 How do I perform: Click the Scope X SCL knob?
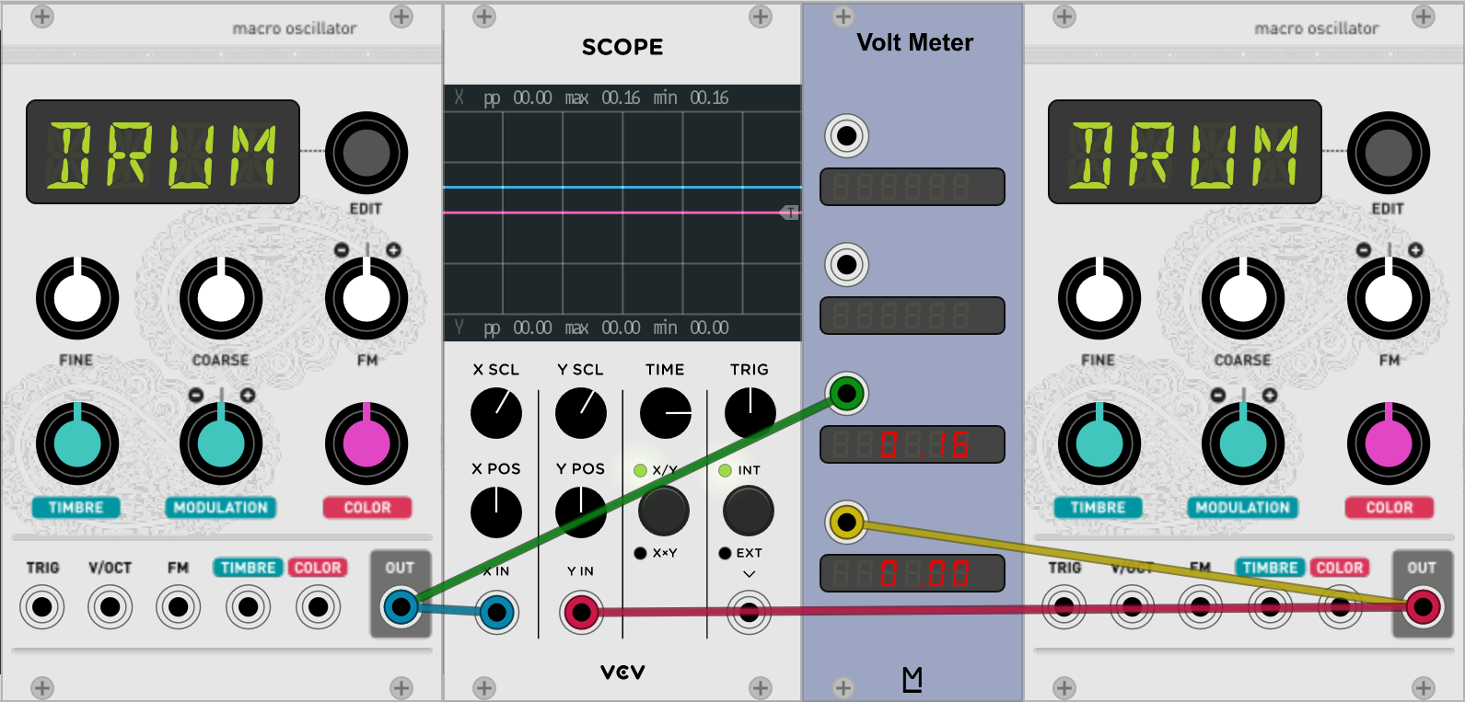coord(496,413)
